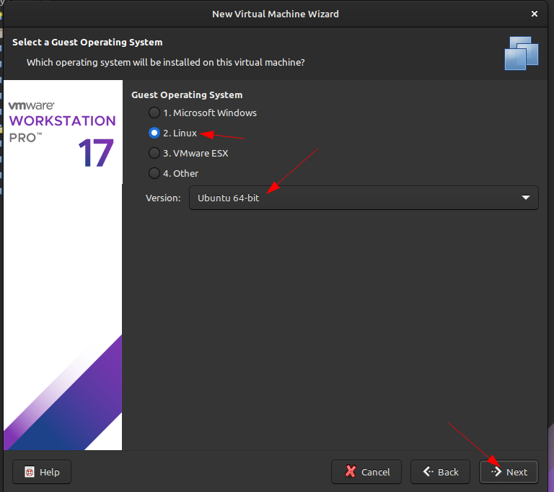Click the right arrow icon on Next
Screen dimensions: 554x492
496,472
